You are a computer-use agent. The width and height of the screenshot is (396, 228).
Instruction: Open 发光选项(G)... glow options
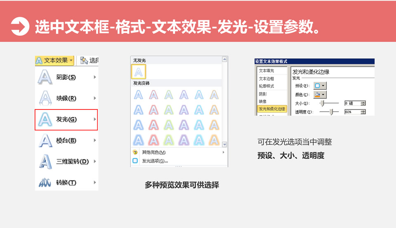(155, 161)
